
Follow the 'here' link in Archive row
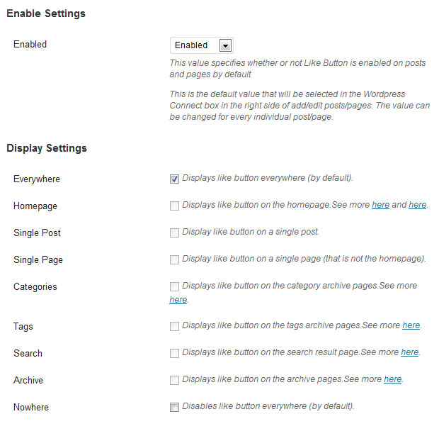point(392,379)
